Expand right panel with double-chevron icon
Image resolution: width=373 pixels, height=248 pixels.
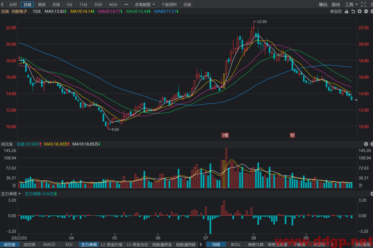pos(371,4)
